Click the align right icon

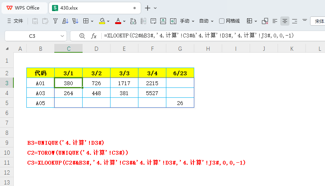[294, 21]
